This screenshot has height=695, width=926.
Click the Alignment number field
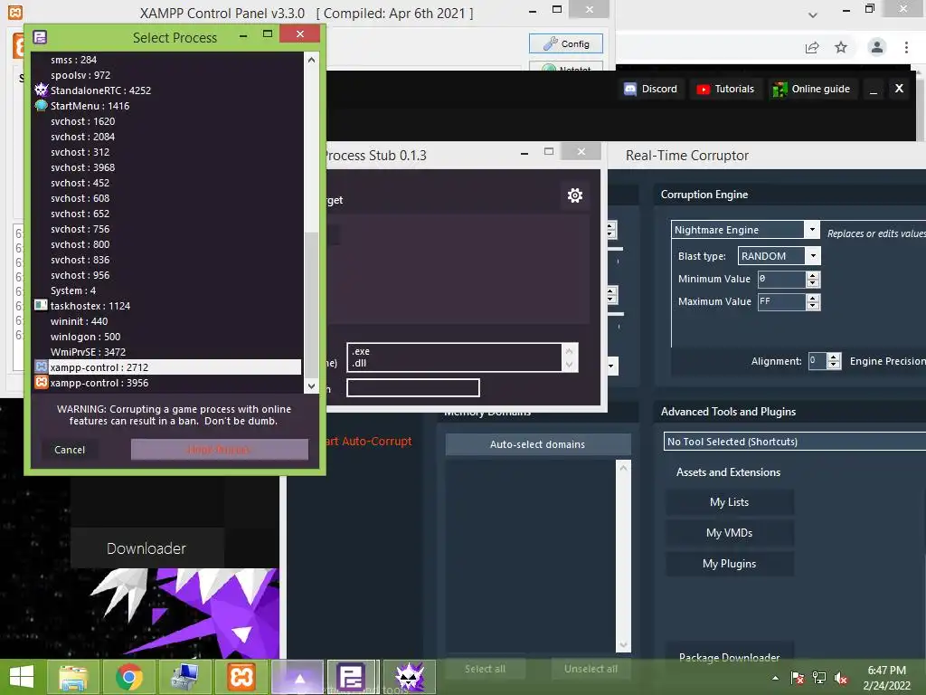817,360
